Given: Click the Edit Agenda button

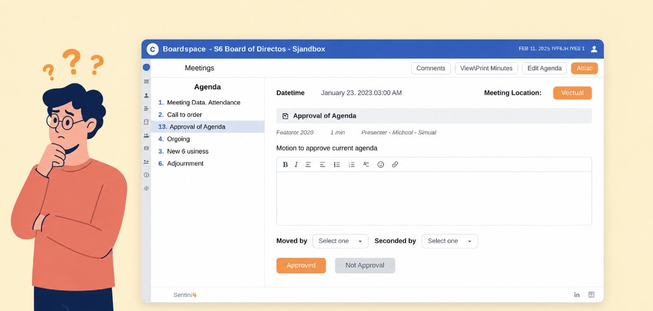Looking at the screenshot, I should click(x=545, y=68).
